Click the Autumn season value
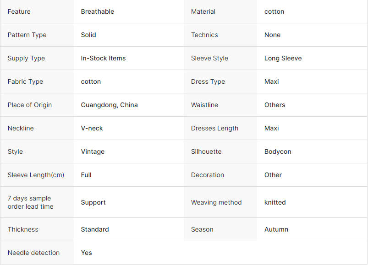Viewport: 368px width, 265px height. click(x=276, y=229)
